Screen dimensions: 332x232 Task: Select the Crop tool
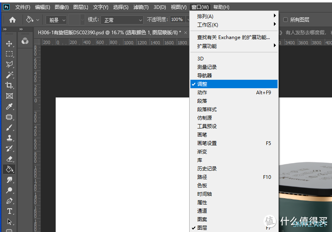point(9,85)
